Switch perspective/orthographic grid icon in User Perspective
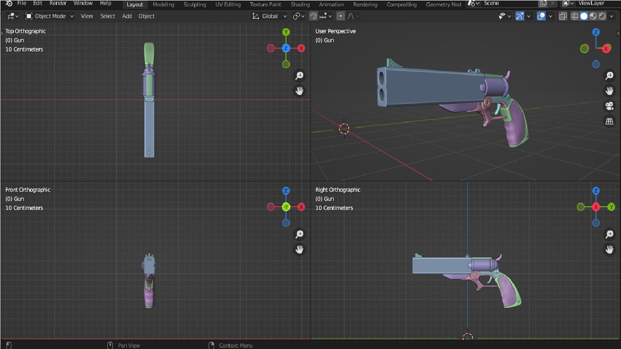The image size is (621, 349). coord(609,121)
